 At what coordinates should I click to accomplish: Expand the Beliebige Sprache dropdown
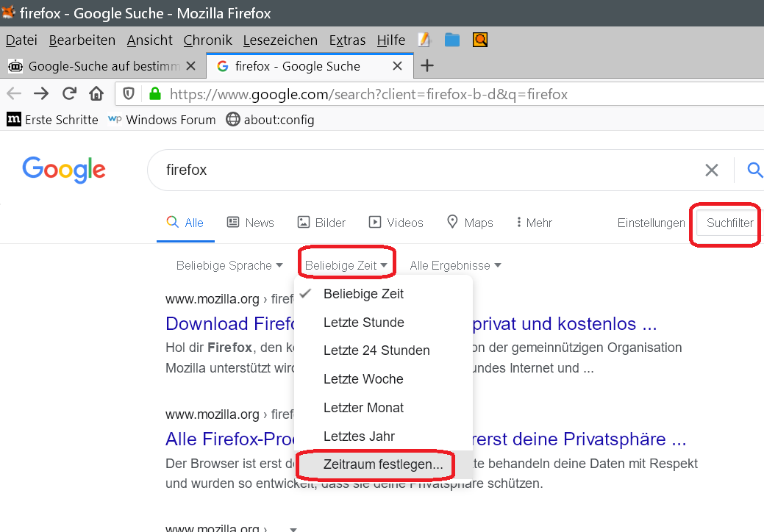(229, 265)
